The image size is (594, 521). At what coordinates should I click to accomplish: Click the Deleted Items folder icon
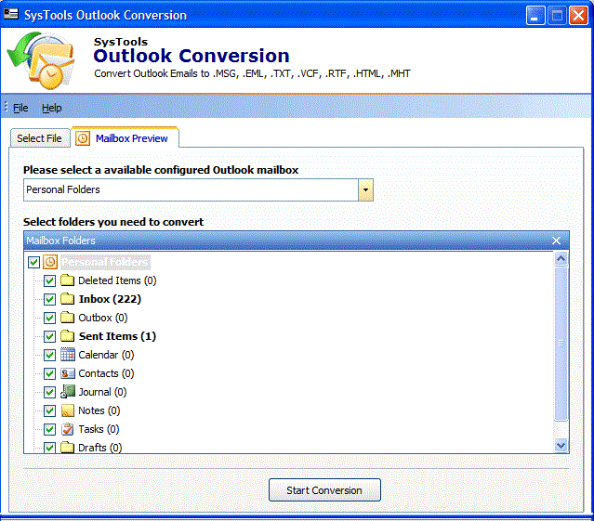68,280
